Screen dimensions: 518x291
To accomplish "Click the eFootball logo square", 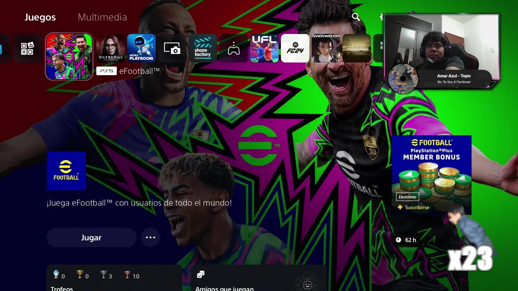I will coord(66,171).
